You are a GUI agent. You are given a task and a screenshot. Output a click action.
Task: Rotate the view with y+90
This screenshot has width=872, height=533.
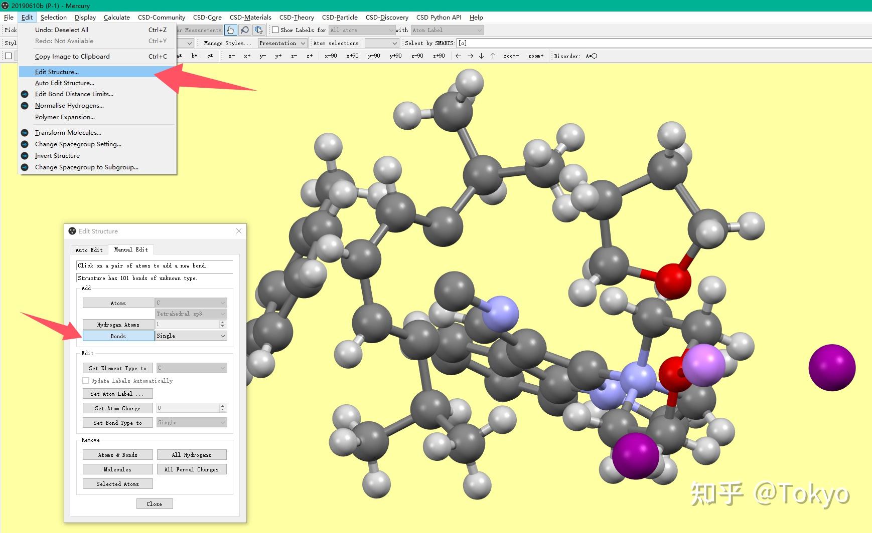[x=395, y=56]
